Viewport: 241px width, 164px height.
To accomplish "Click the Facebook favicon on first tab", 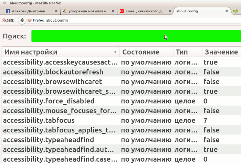I will coord(8,11).
